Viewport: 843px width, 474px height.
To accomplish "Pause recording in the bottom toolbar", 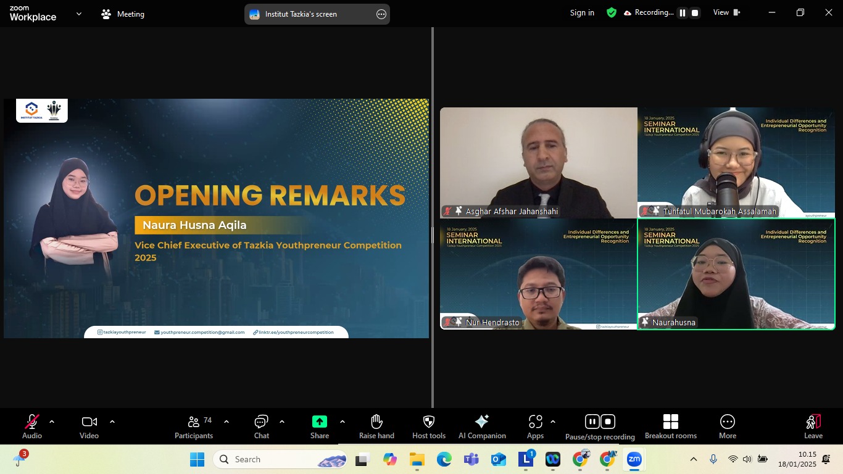I will click(592, 422).
